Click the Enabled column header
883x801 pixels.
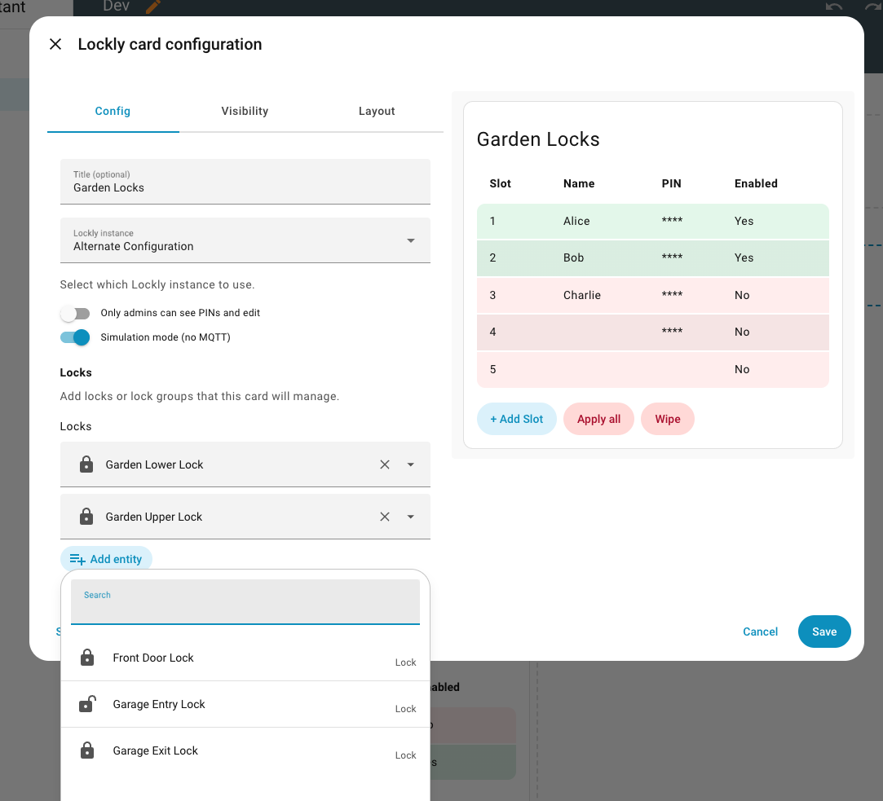[756, 183]
